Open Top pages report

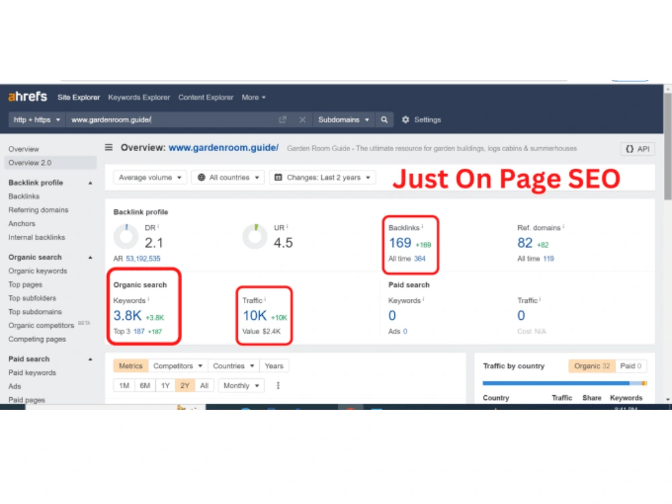pyautogui.click(x=26, y=284)
